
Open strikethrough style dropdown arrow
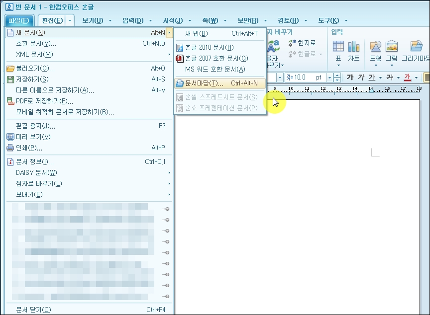[x=398, y=78]
